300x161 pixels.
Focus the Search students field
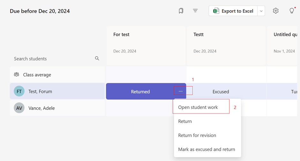coord(57,59)
